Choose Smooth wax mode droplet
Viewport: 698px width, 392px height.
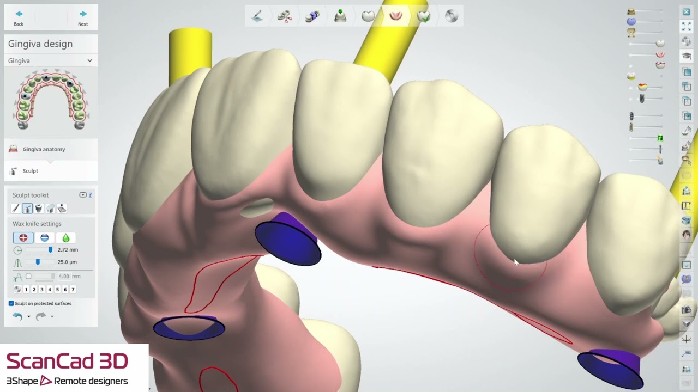pyautogui.click(x=66, y=238)
